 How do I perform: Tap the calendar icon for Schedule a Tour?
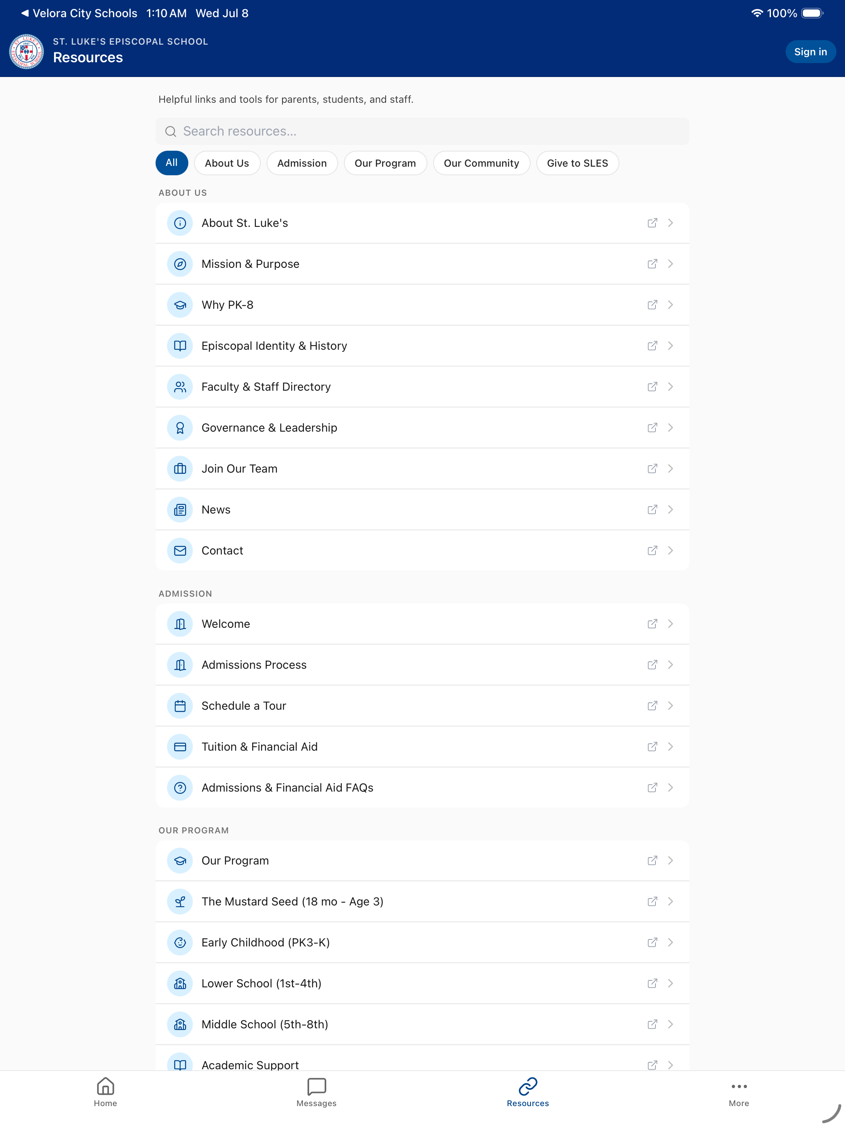click(180, 706)
